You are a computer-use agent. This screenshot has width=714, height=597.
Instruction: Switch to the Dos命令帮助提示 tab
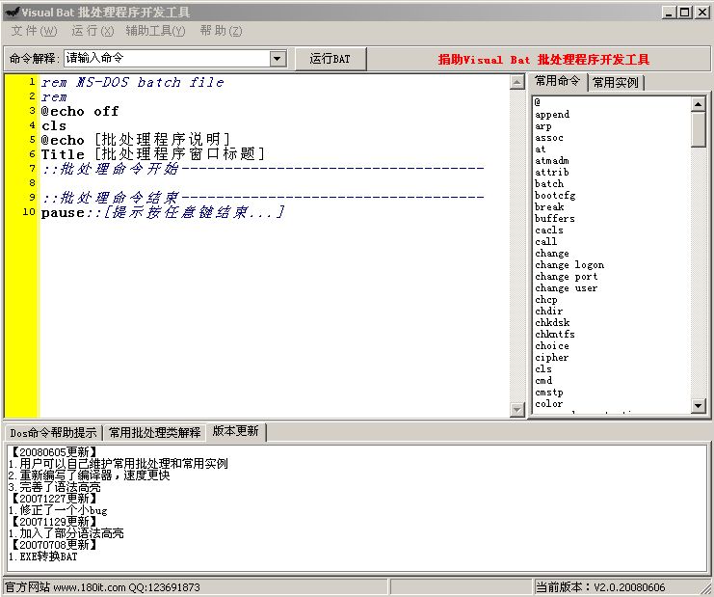53,432
